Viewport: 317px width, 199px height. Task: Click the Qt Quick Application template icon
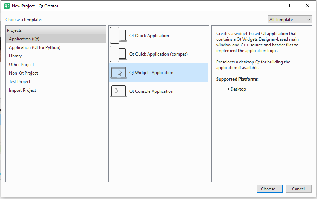point(118,36)
